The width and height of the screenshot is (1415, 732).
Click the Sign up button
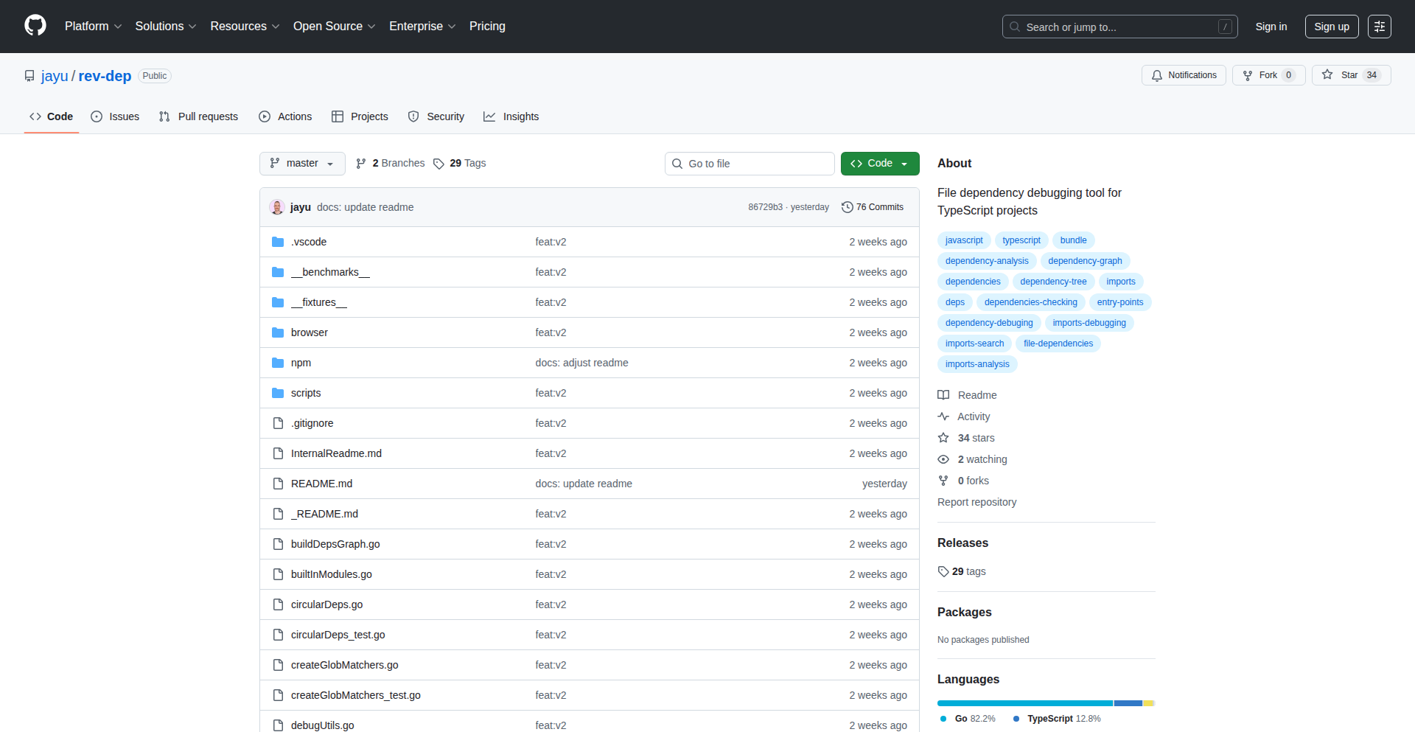(x=1331, y=27)
